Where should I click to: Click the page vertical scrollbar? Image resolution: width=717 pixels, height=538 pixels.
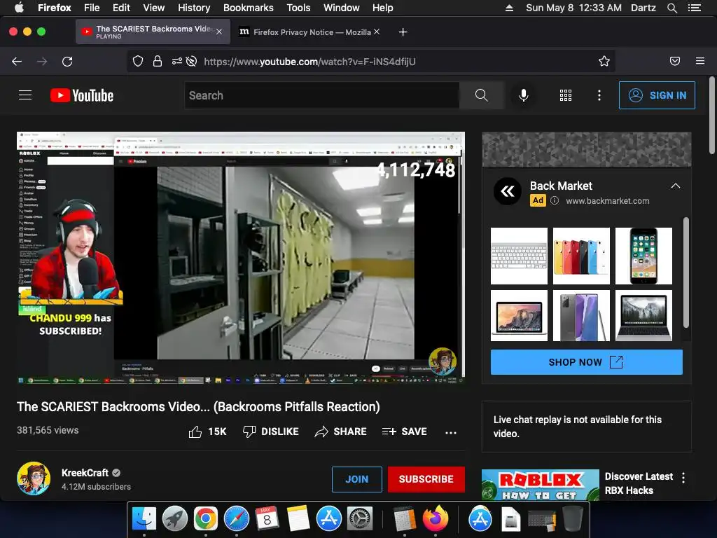tap(712, 116)
